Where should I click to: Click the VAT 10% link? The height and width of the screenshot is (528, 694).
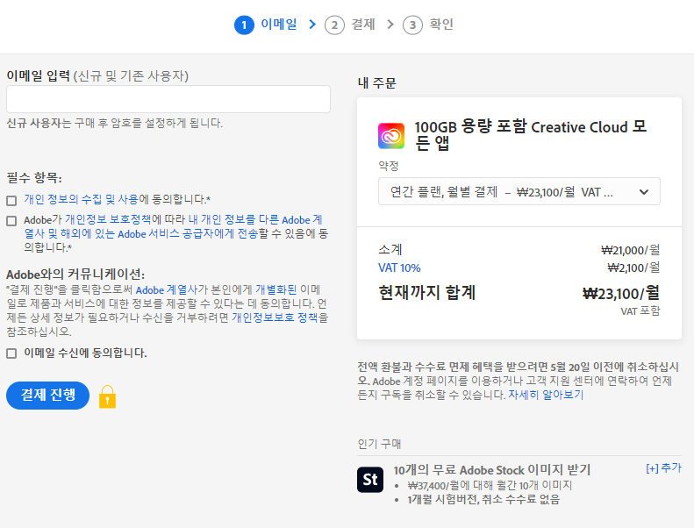[399, 268]
